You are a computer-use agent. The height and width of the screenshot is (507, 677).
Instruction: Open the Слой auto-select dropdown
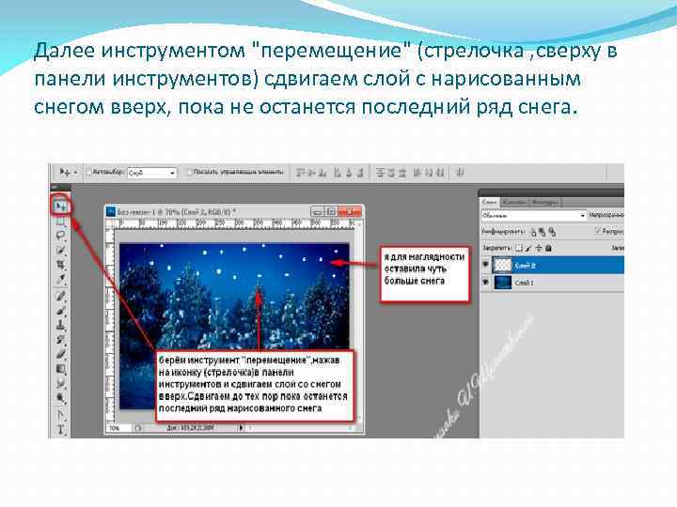(152, 173)
